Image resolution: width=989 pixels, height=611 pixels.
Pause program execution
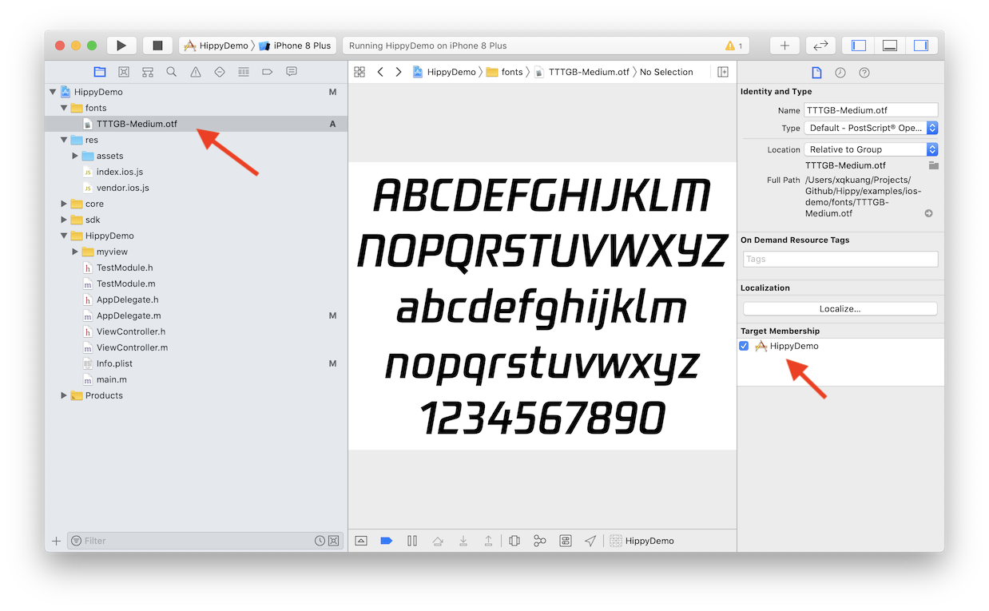(x=412, y=541)
